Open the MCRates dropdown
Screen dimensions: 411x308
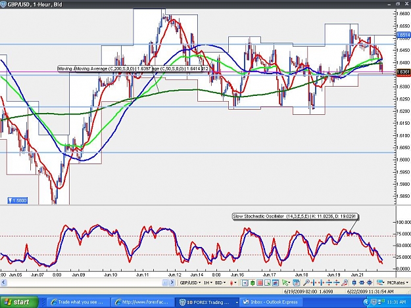(x=397, y=282)
